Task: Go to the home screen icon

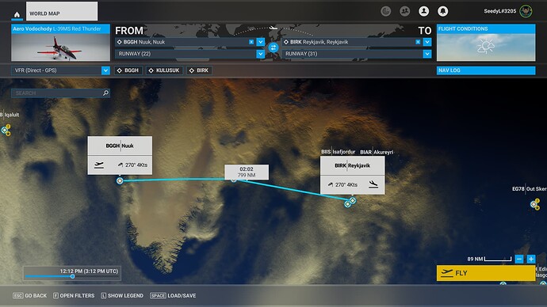Action: pyautogui.click(x=17, y=14)
